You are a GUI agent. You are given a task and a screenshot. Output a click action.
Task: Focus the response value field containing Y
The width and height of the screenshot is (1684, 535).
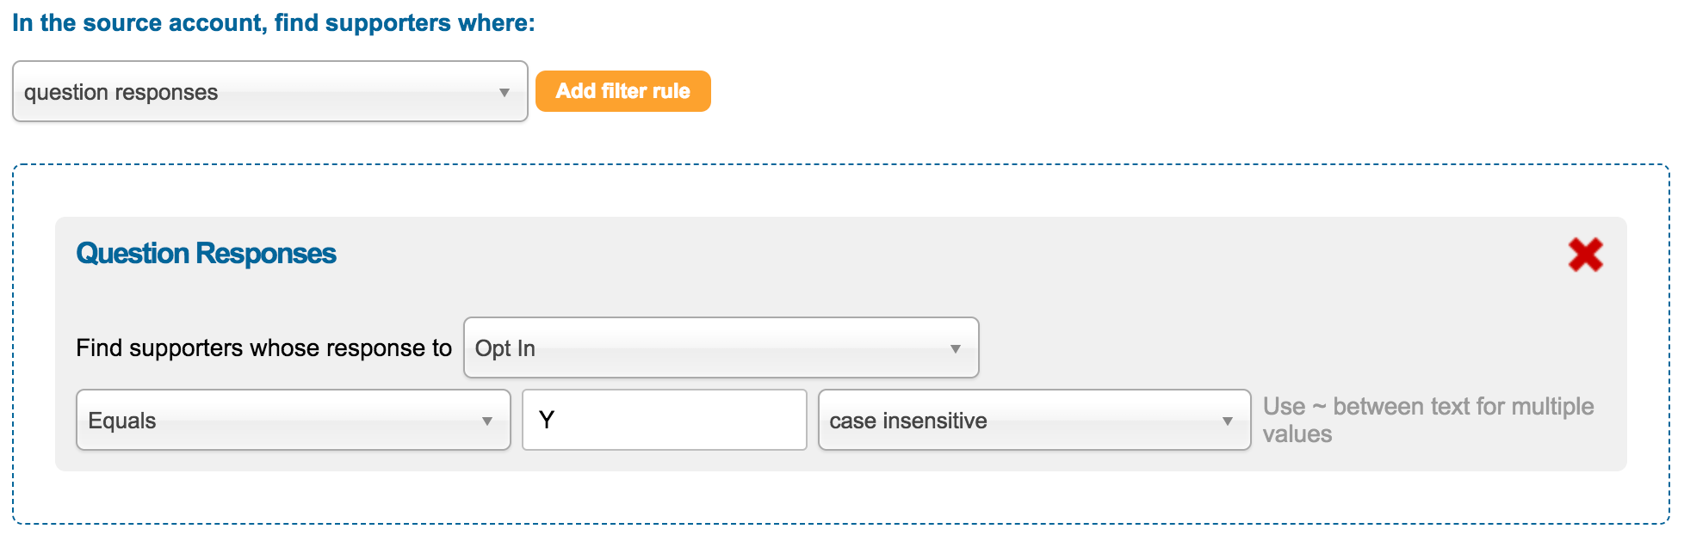[x=664, y=420]
